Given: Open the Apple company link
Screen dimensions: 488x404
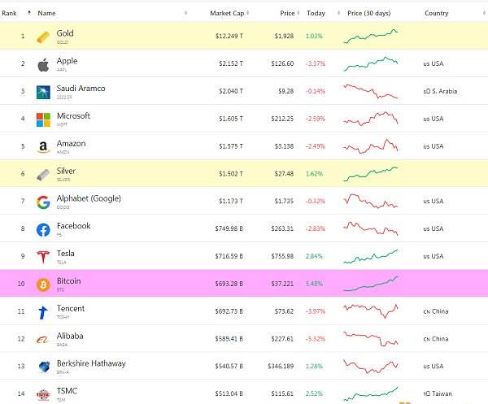Looking at the screenshot, I should point(67,61).
